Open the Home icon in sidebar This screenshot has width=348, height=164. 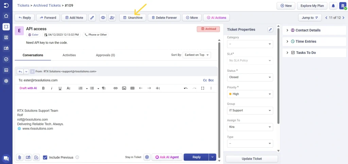pyautogui.click(x=6, y=16)
